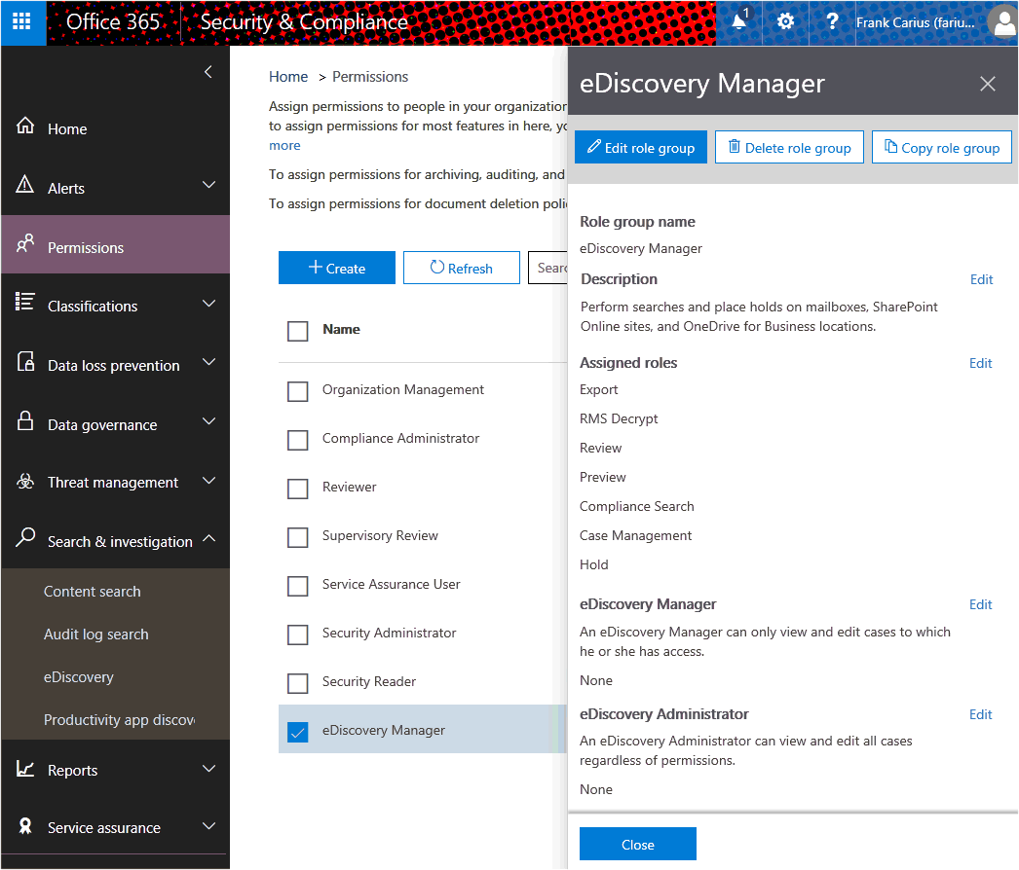Check the Compliance Administrator checkbox
Screen dimensions: 1019x870
tap(298, 440)
